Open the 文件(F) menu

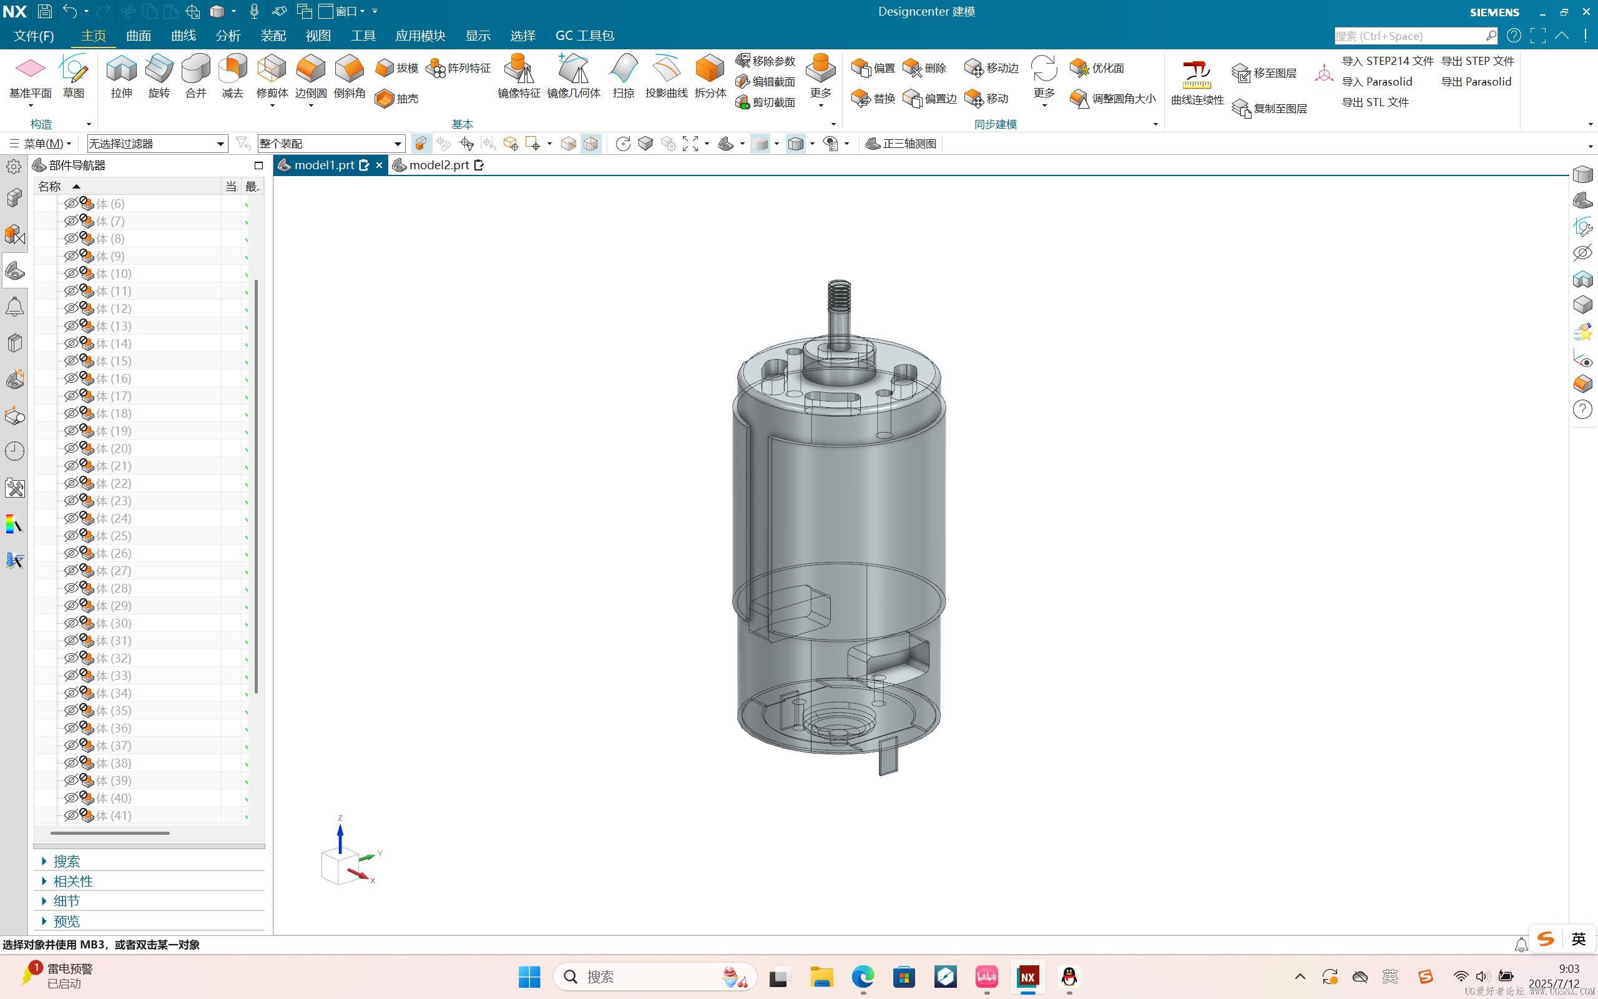(x=34, y=36)
